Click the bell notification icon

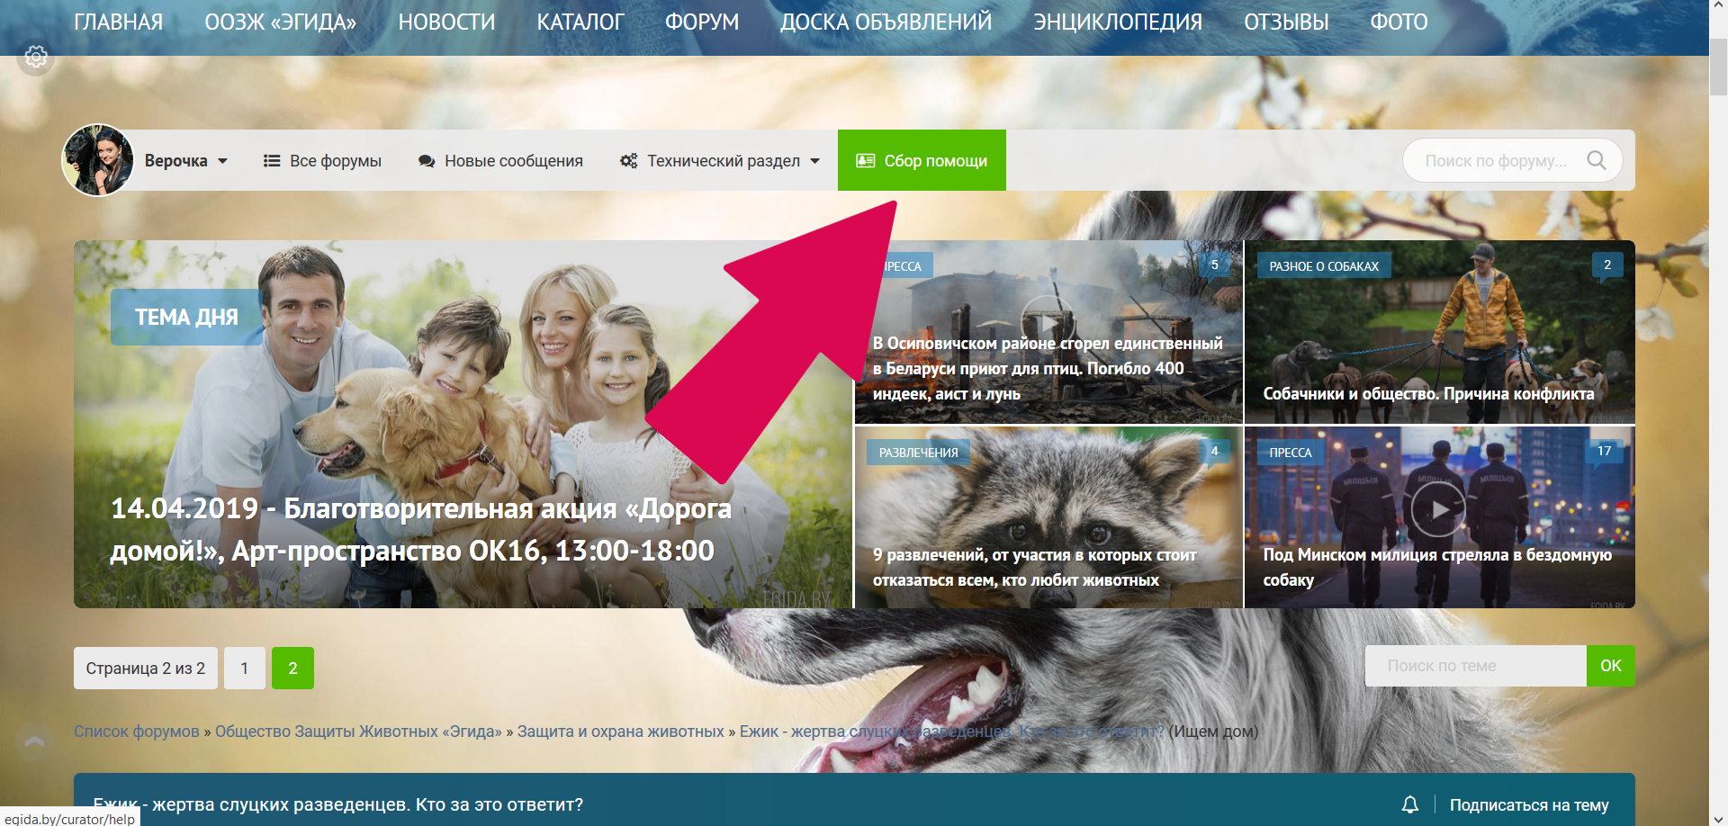coord(1410,804)
